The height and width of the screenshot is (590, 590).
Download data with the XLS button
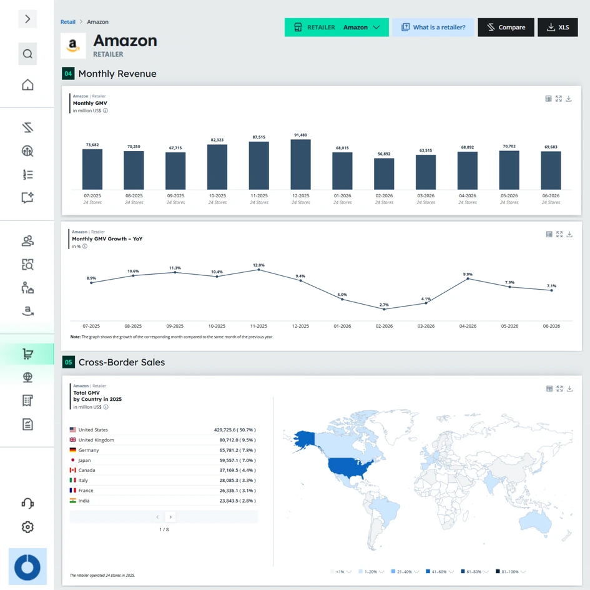(x=558, y=27)
